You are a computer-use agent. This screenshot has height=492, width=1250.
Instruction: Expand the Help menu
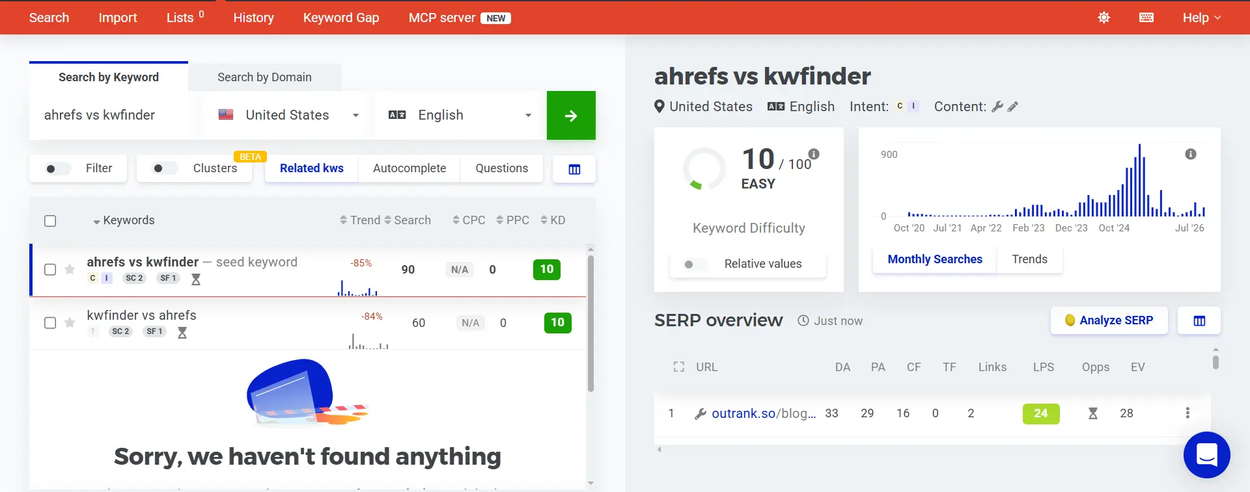click(x=1202, y=18)
